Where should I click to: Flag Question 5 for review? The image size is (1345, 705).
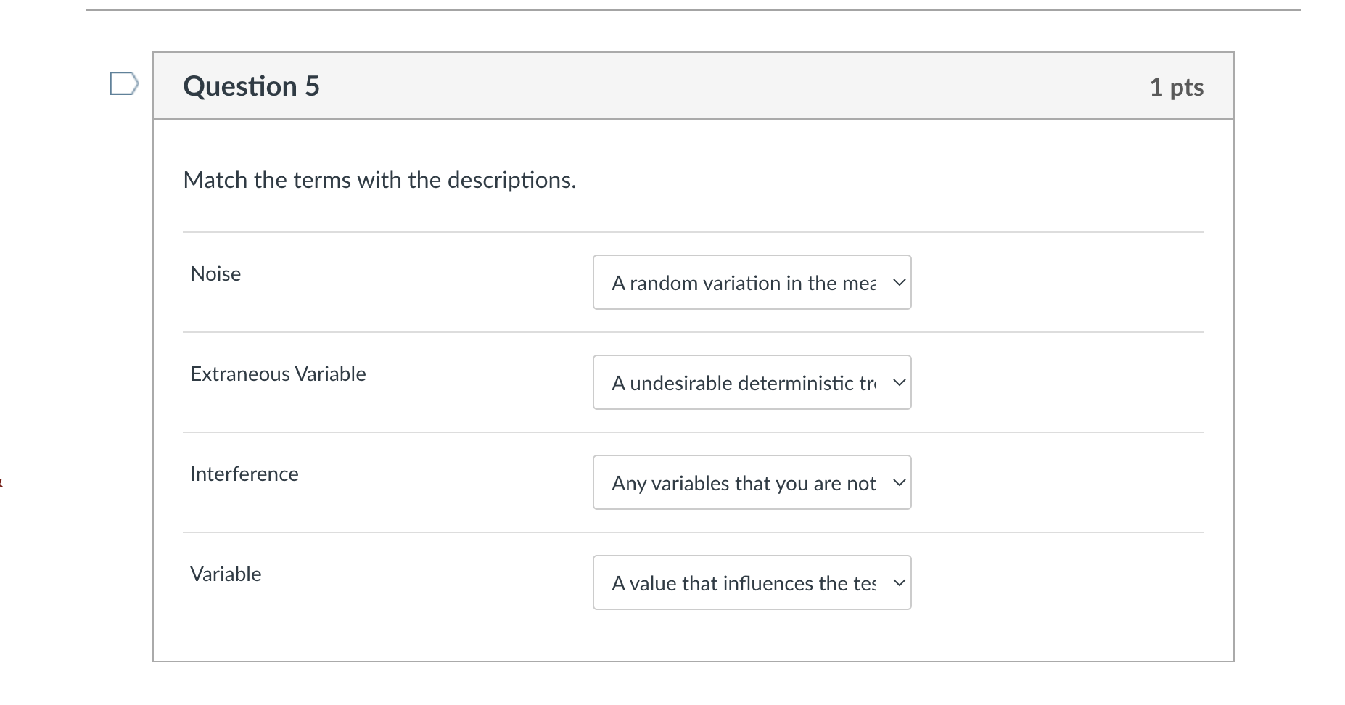124,83
